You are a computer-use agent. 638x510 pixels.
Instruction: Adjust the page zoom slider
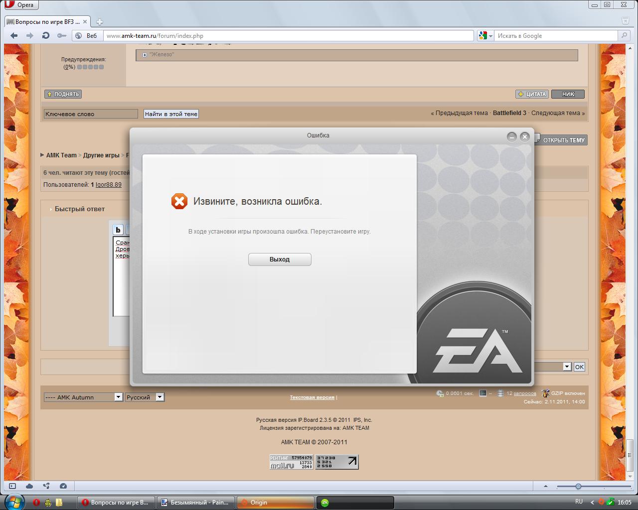(578, 486)
